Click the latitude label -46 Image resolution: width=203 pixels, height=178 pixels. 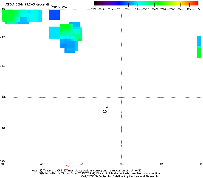(2, 97)
